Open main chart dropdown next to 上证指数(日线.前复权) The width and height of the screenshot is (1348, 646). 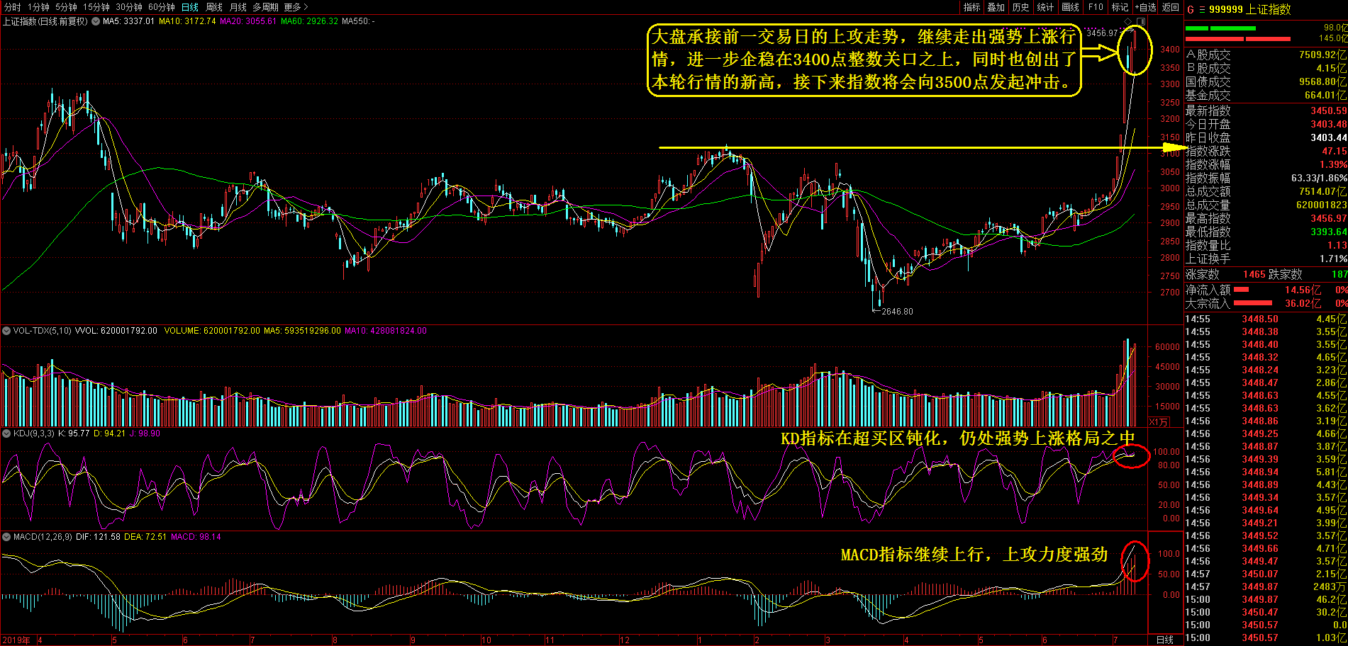pyautogui.click(x=96, y=21)
